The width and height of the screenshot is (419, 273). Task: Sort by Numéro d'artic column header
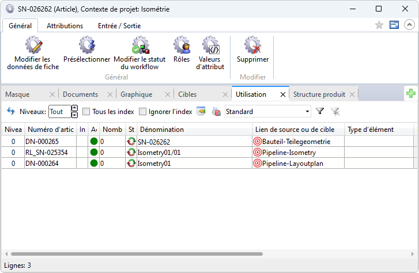(51, 130)
